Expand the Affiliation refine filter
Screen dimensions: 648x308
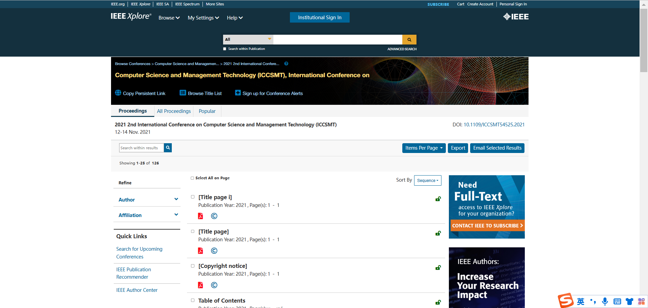pyautogui.click(x=147, y=215)
